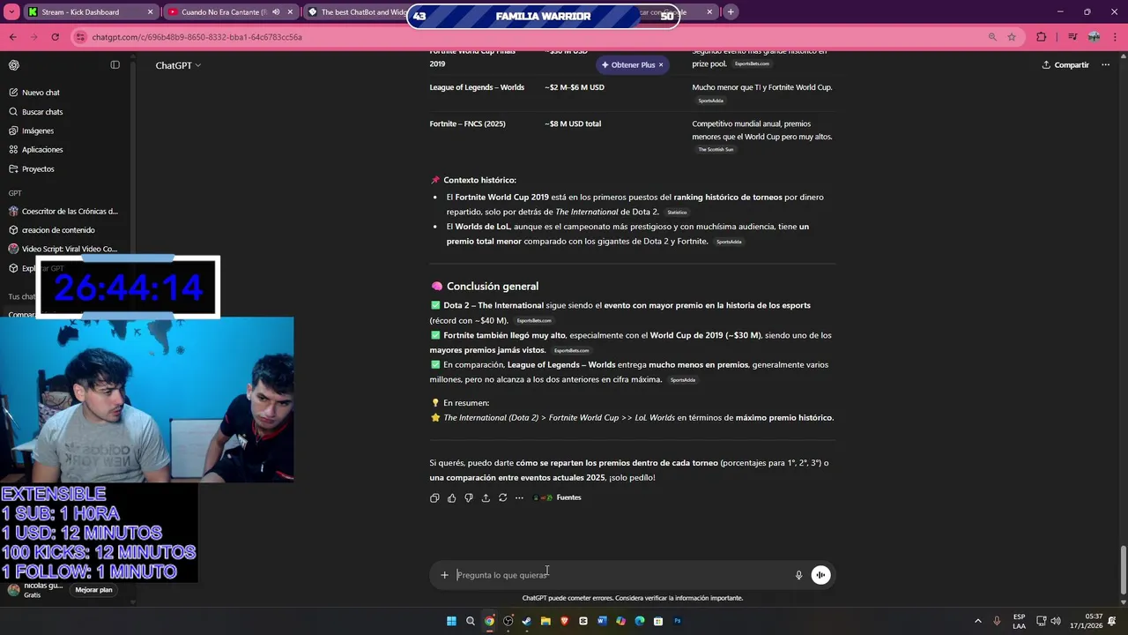Screen dimensions: 1128x635
Task: Open OBS Studio from the taskbar
Action: (x=508, y=621)
